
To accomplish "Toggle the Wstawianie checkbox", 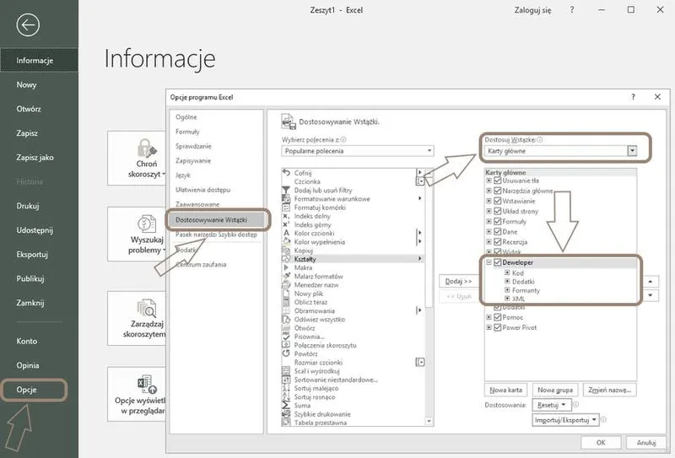I will pos(498,201).
